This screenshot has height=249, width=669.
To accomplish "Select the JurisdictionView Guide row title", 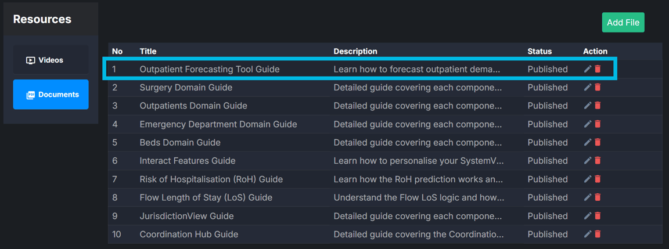I will click(x=186, y=216).
